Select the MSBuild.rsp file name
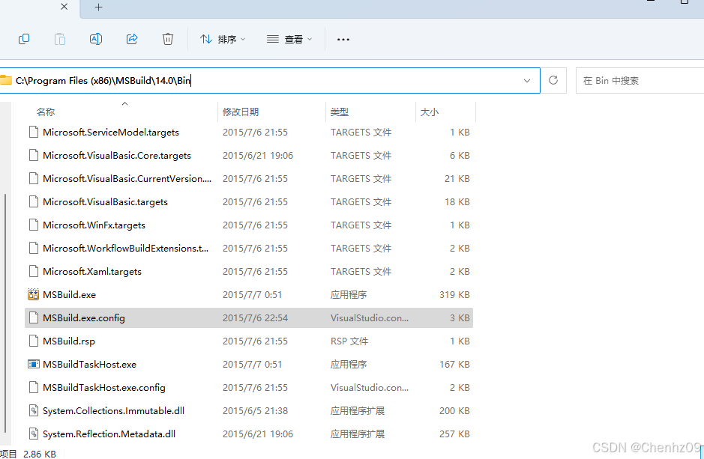The width and height of the screenshot is (704, 459). point(69,341)
